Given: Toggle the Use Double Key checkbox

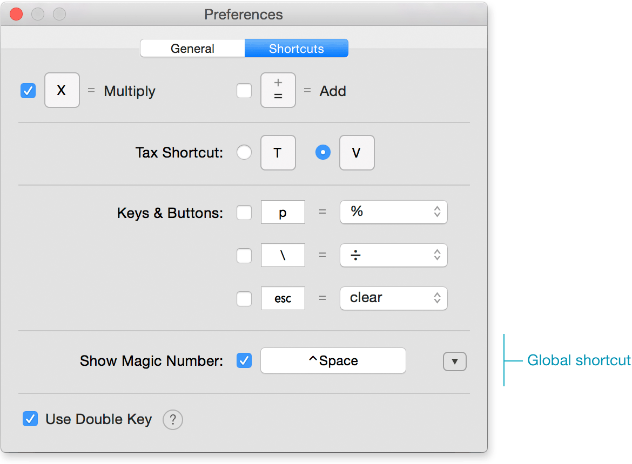Looking at the screenshot, I should pyautogui.click(x=30, y=419).
